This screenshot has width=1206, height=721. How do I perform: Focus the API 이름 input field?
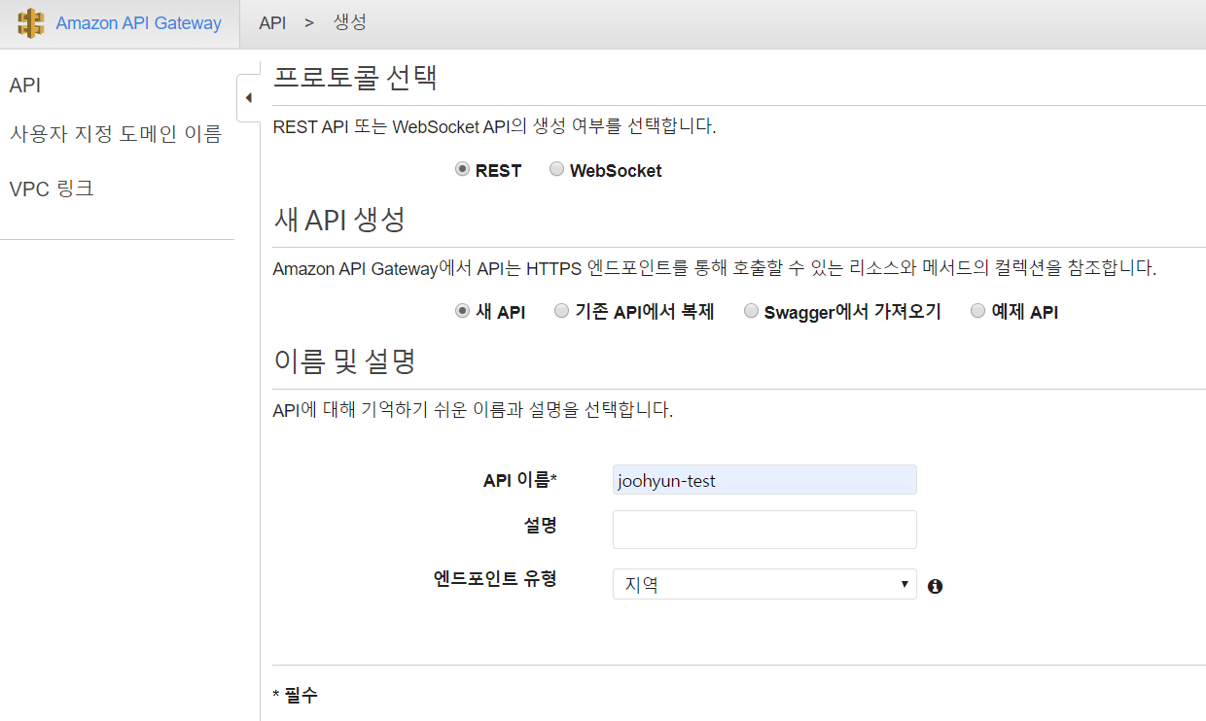764,480
